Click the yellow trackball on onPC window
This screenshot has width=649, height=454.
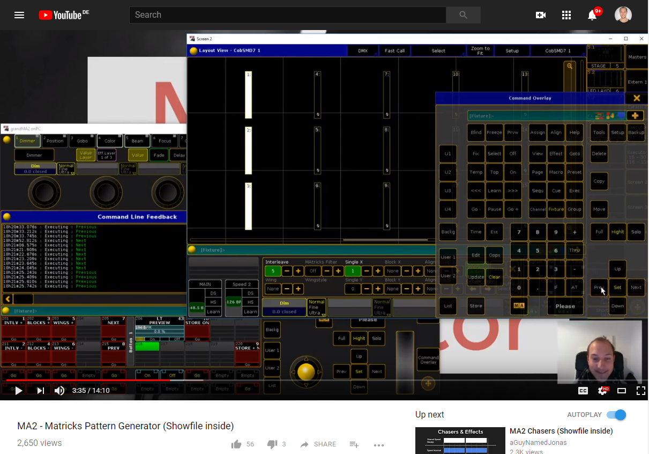306,371
